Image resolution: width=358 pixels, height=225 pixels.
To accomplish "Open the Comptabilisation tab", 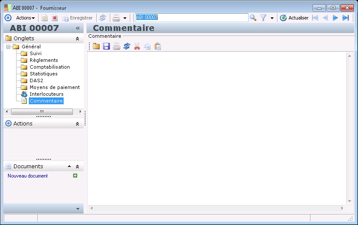I will (x=50, y=67).
